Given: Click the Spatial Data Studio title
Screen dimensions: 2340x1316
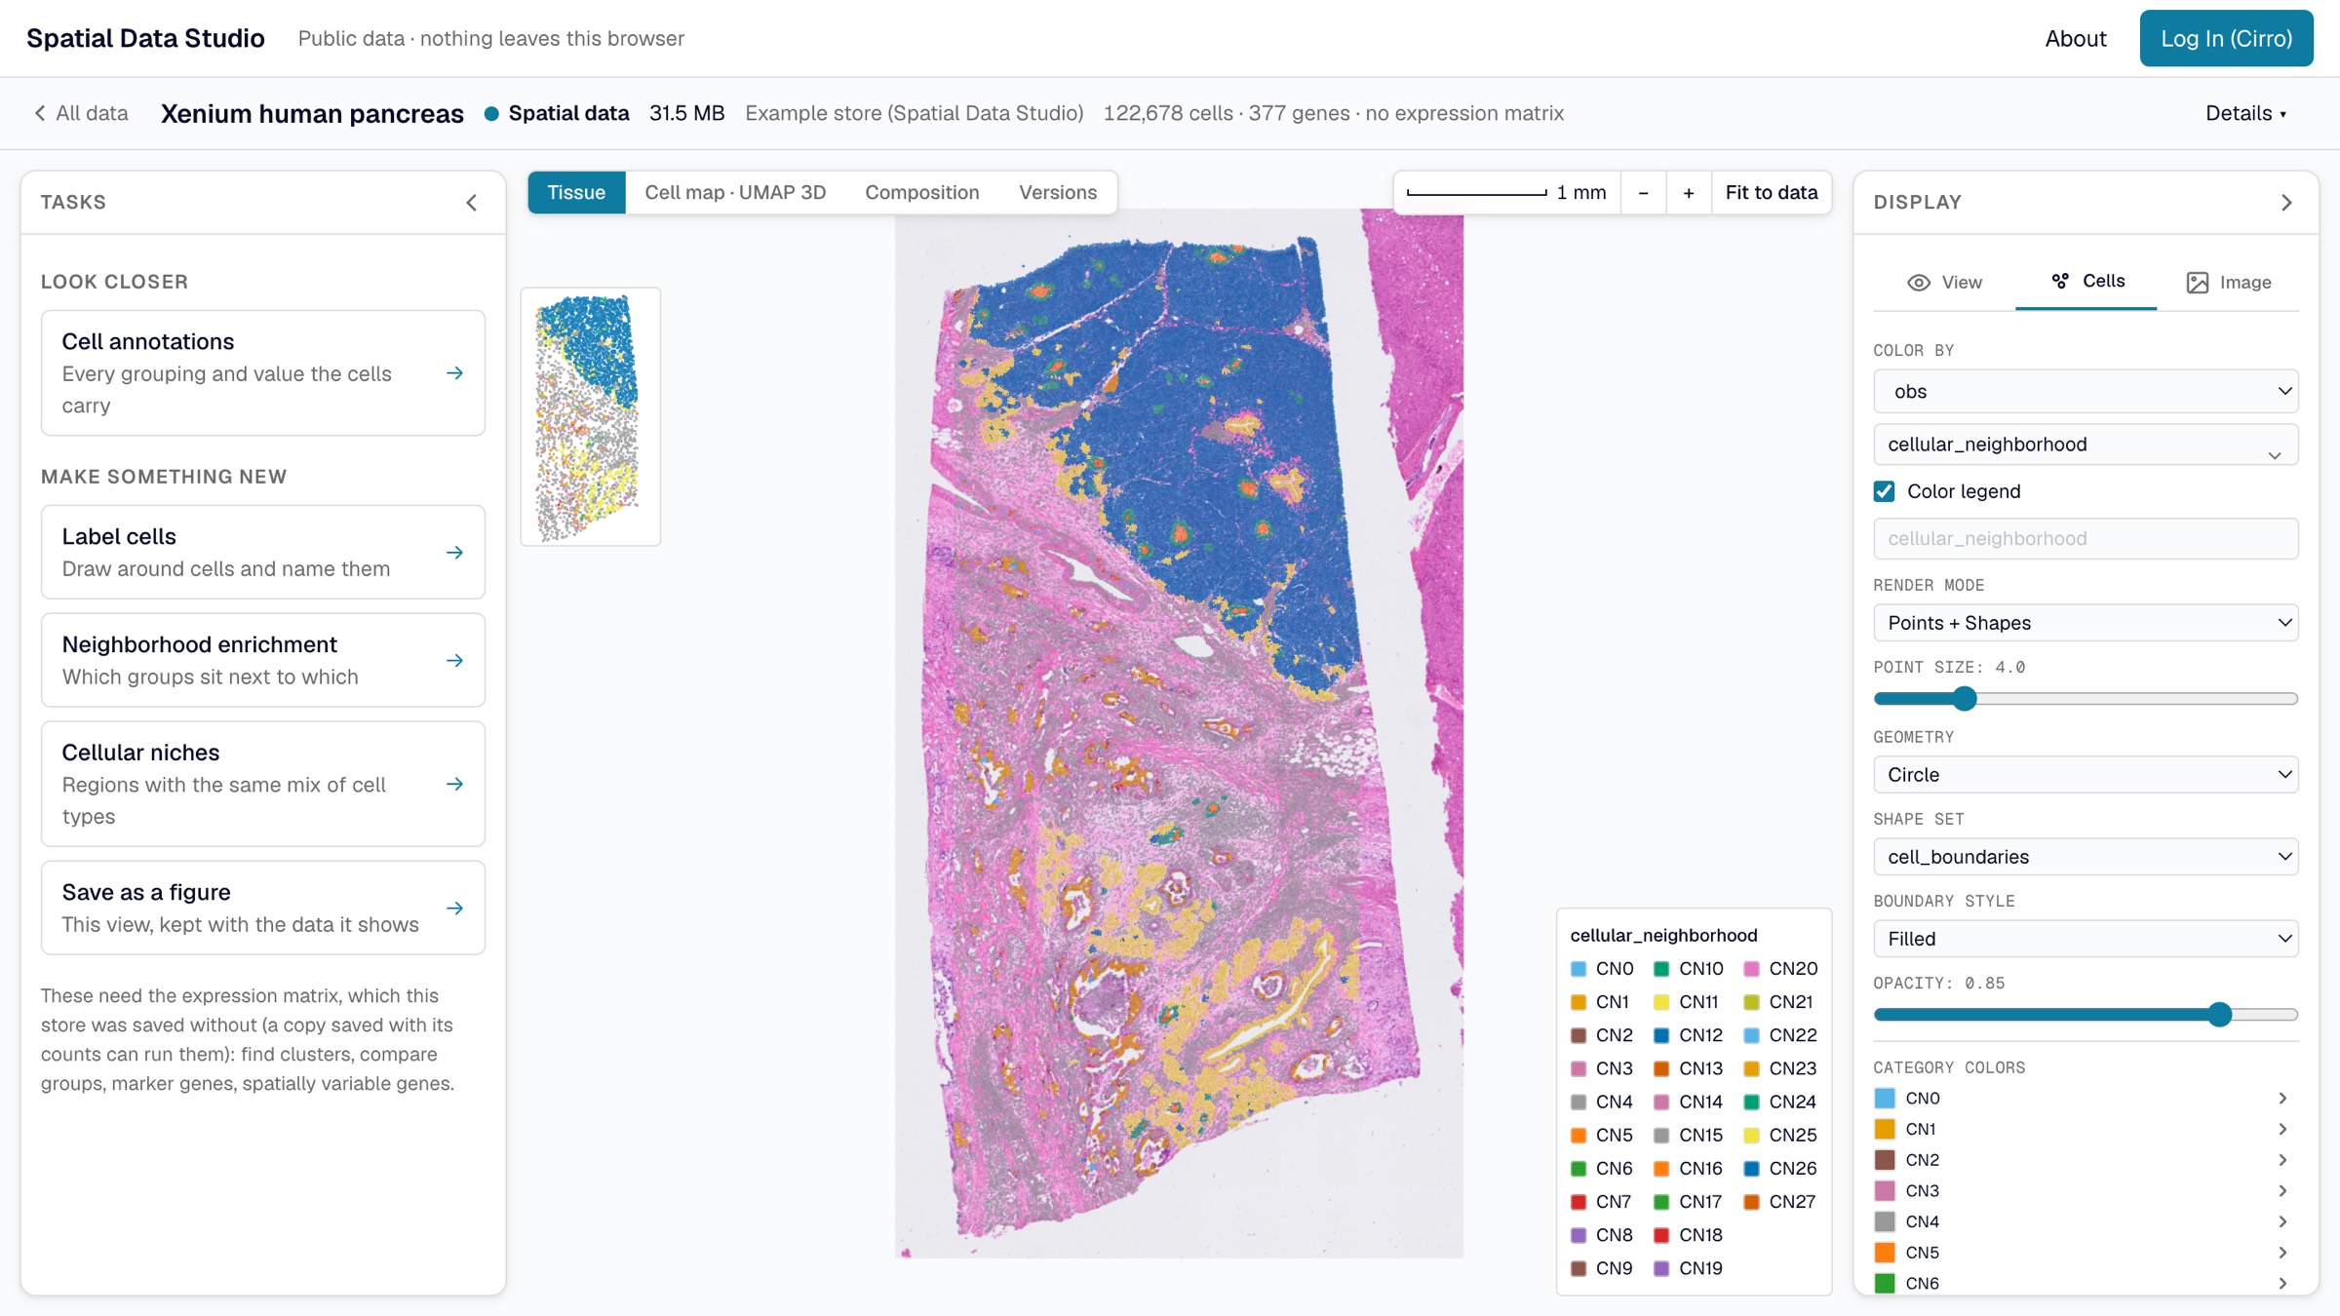Looking at the screenshot, I should [145, 38].
